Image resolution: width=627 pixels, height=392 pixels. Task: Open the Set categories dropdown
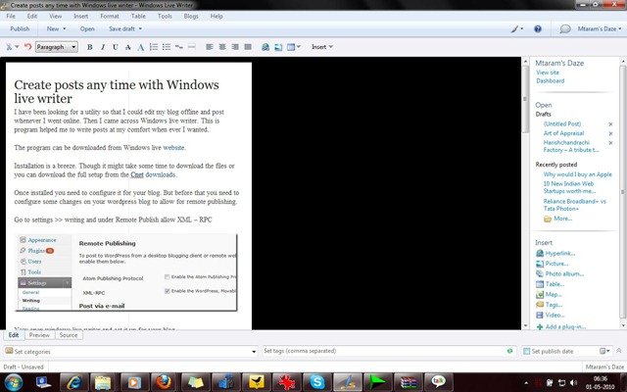[x=254, y=352]
